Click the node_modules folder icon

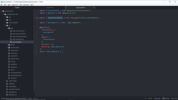[7, 22]
